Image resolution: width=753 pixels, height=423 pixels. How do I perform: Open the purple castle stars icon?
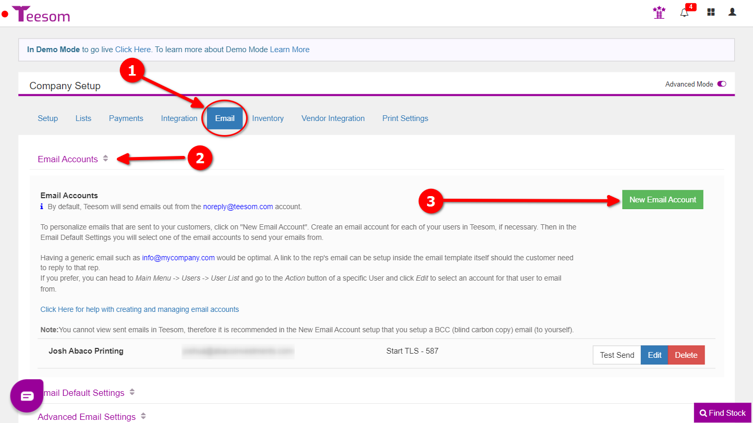tap(659, 13)
